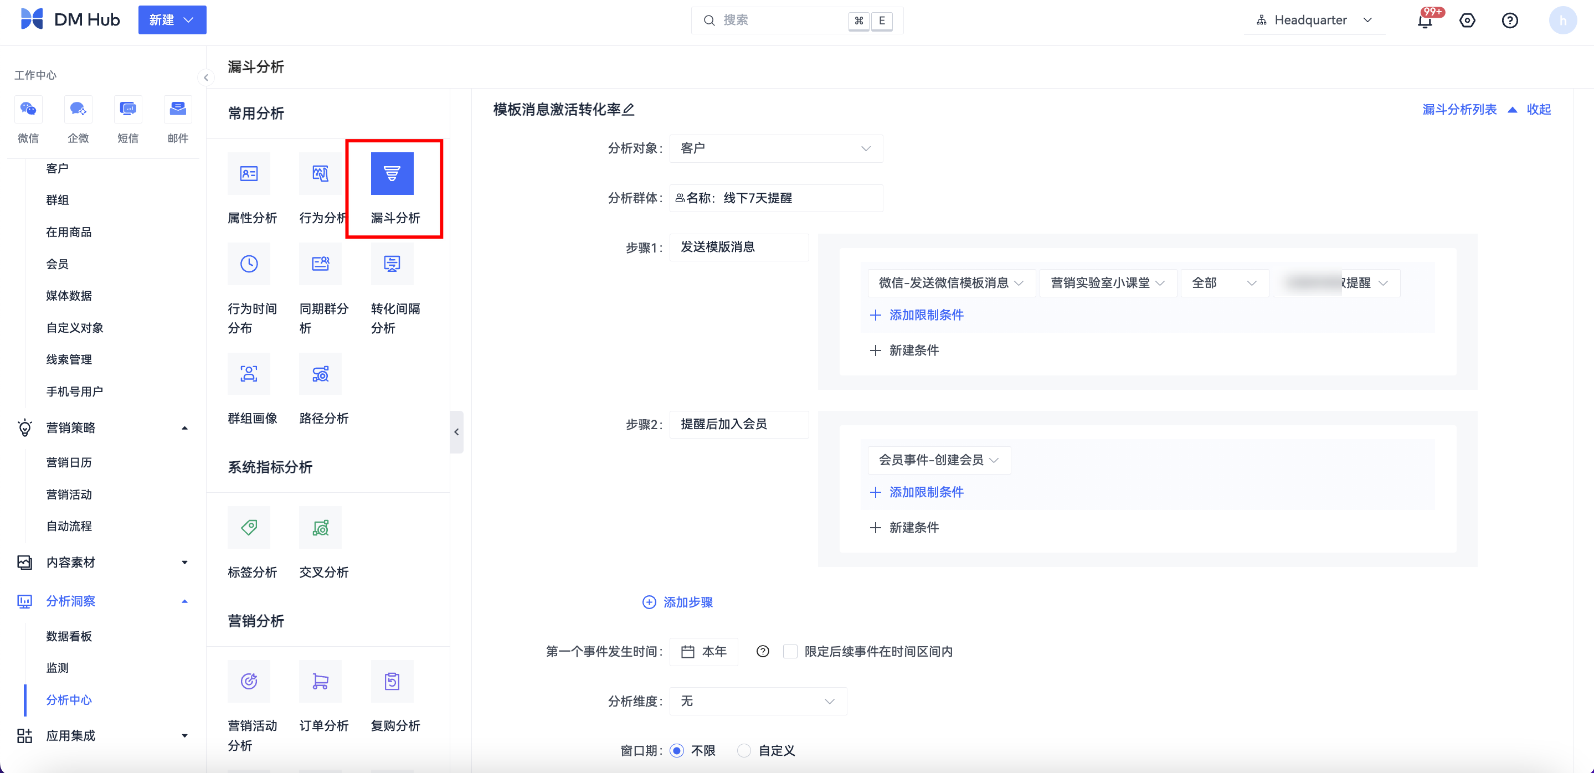Image resolution: width=1594 pixels, height=773 pixels.
Task: Collapse the analysis list panel handle
Action: (x=457, y=432)
